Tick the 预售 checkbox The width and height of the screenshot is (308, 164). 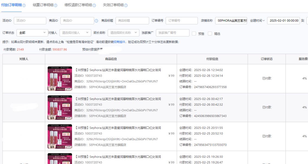194,34
